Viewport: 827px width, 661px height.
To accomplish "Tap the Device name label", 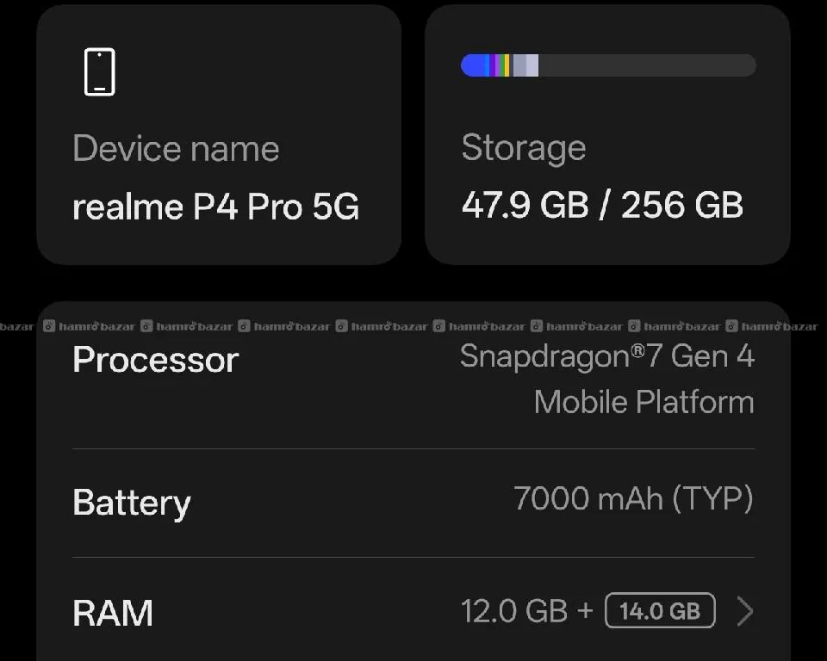I will click(x=176, y=149).
